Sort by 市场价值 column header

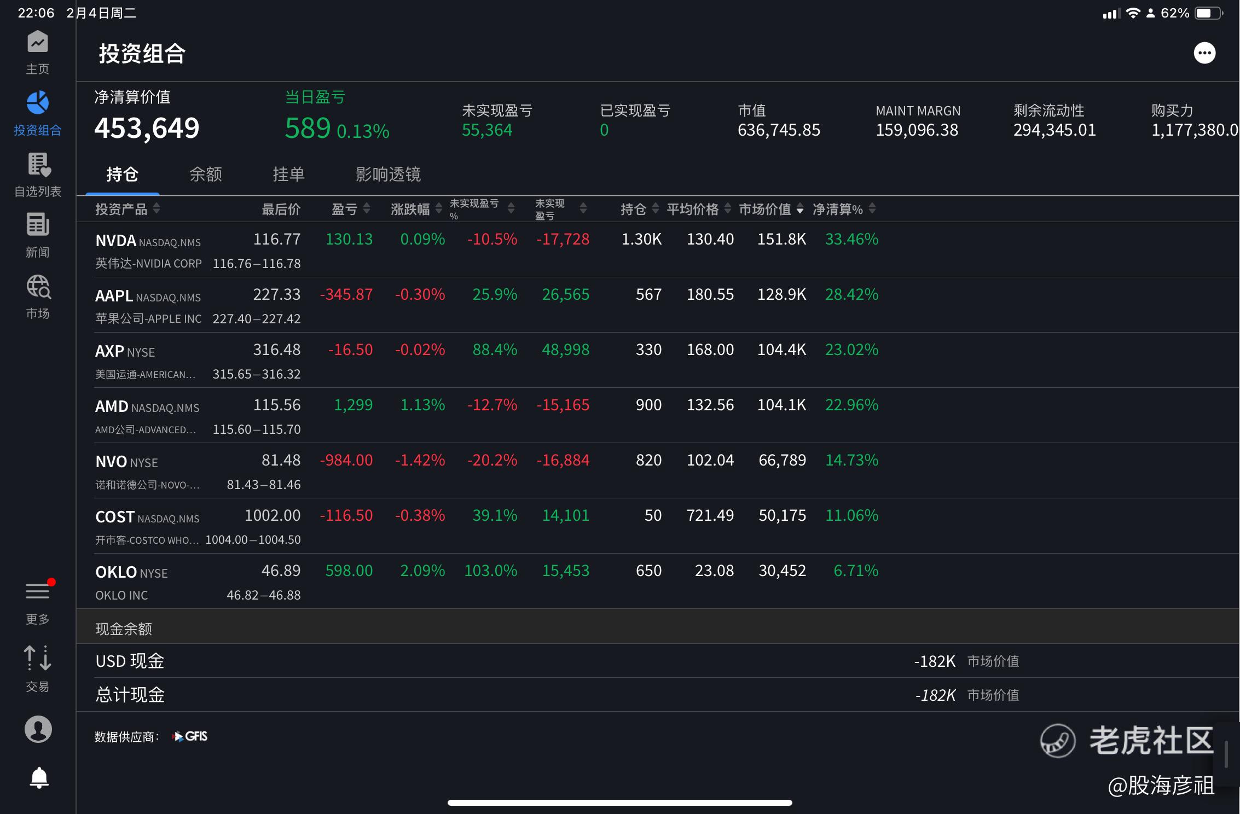(x=771, y=209)
